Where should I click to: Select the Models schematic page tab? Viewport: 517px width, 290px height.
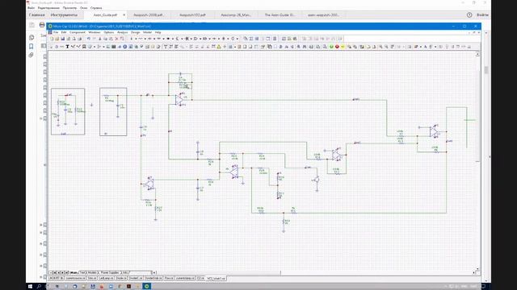point(93,272)
